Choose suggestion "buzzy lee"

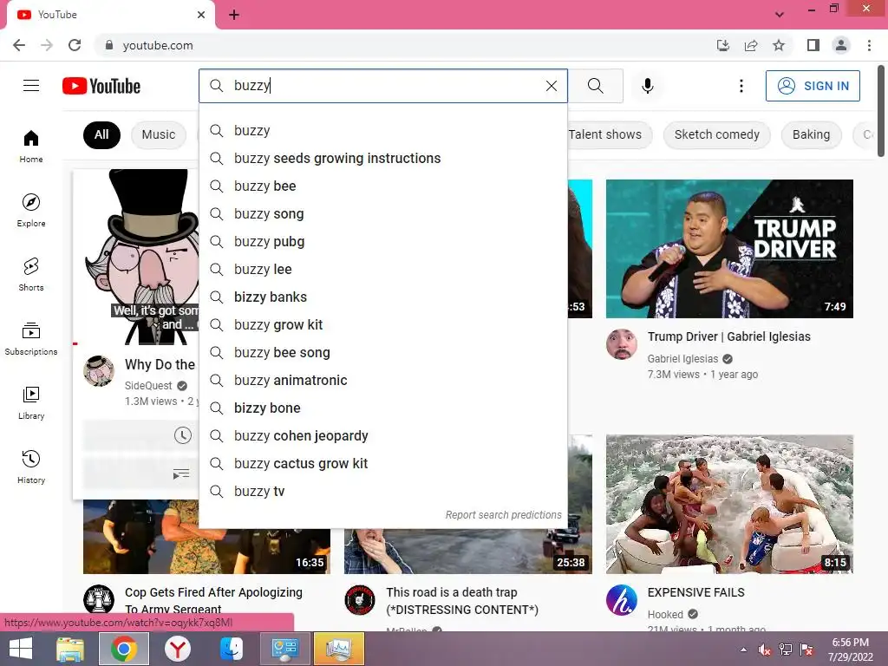pyautogui.click(x=382, y=269)
